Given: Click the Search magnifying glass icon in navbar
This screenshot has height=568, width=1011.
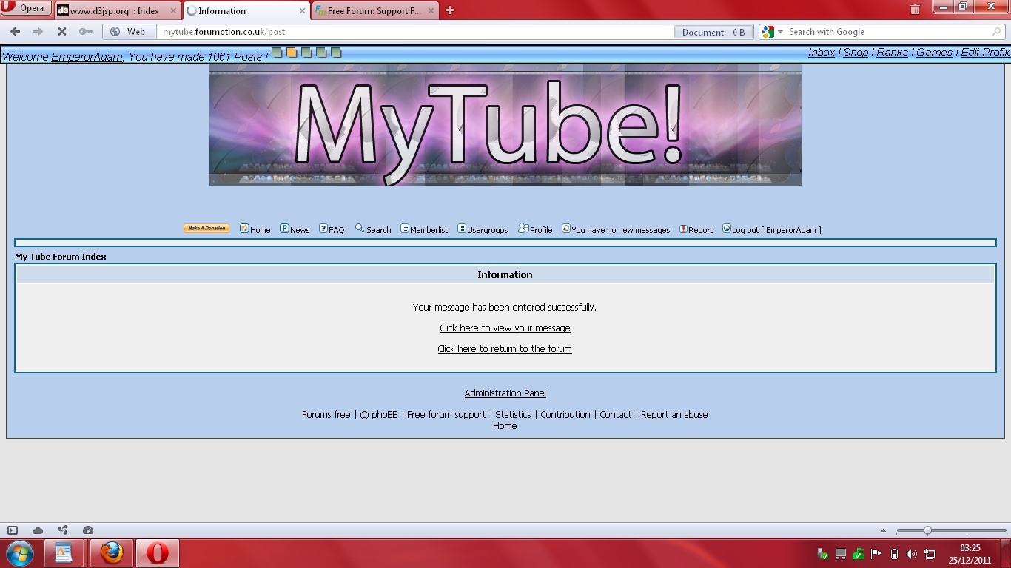Looking at the screenshot, I should pos(360,229).
